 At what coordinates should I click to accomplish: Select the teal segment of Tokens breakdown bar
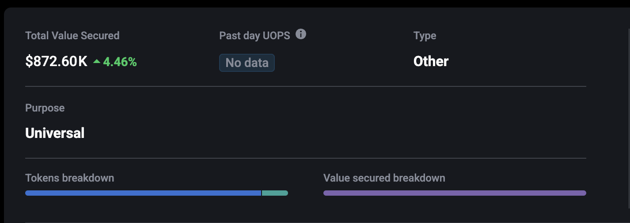275,193
